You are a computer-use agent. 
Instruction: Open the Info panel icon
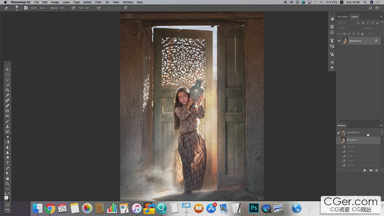click(x=332, y=32)
